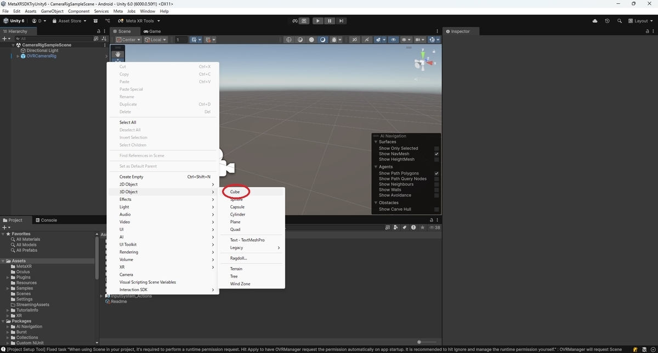Viewport: 658px width, 353px height.
Task: Enable Show HeightMesh checkbox
Action: [x=436, y=159]
